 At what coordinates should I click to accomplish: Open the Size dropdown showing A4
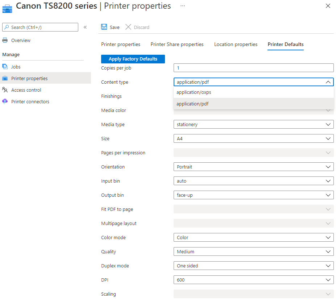(253, 138)
